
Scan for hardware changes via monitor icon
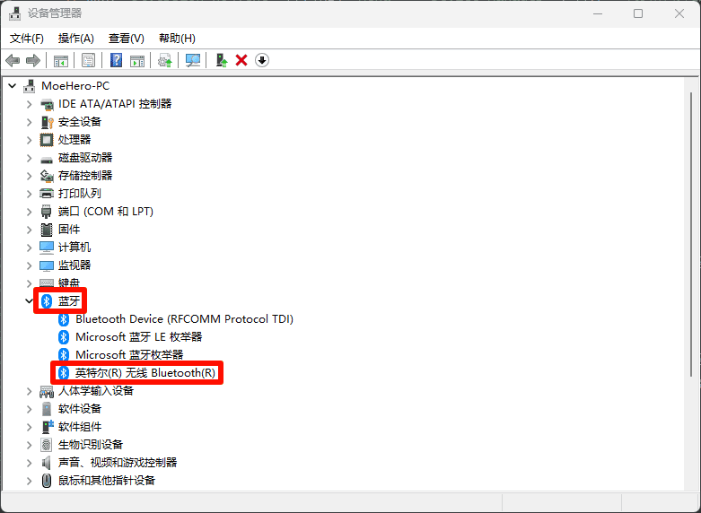pyautogui.click(x=193, y=60)
